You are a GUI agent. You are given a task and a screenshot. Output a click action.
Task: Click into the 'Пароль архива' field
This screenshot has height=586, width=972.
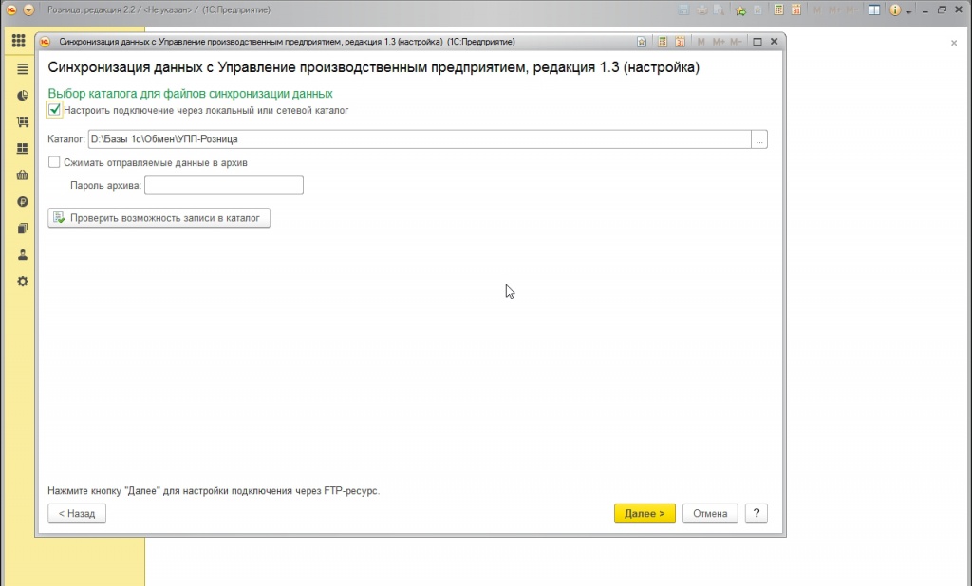(223, 186)
